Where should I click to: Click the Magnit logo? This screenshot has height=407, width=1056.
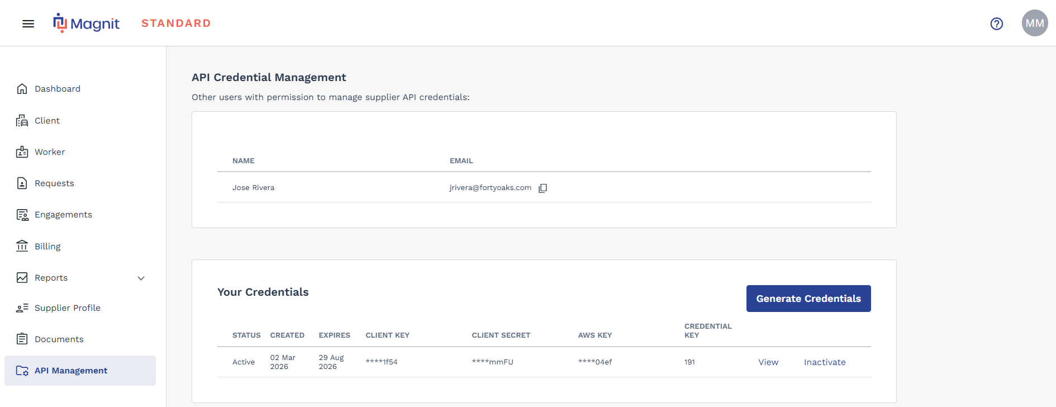(x=87, y=23)
